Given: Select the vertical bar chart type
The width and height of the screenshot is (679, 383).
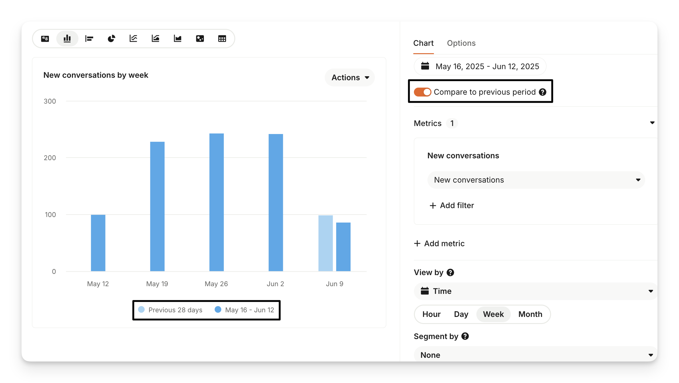Looking at the screenshot, I should pyautogui.click(x=67, y=38).
